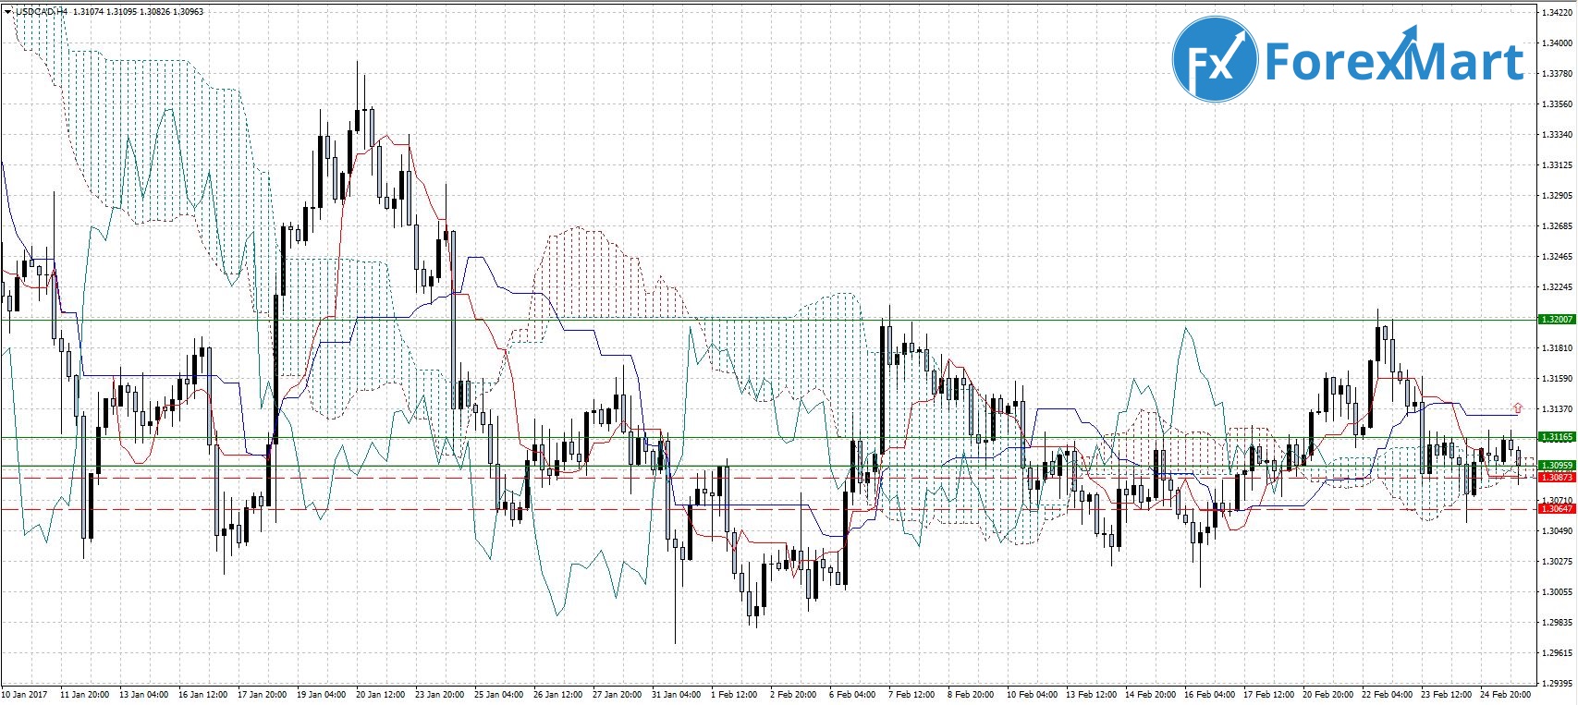
Task: Click the 20 Jan 12:00 time axis label
Action: pos(380,695)
